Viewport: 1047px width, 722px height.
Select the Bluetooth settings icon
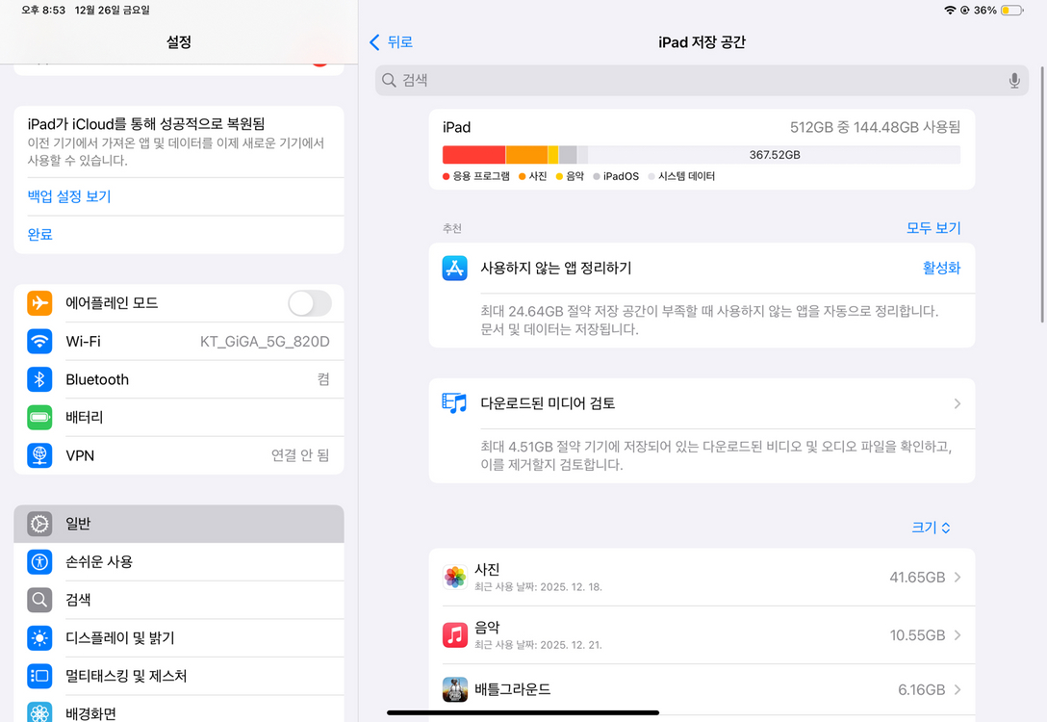[x=39, y=379]
